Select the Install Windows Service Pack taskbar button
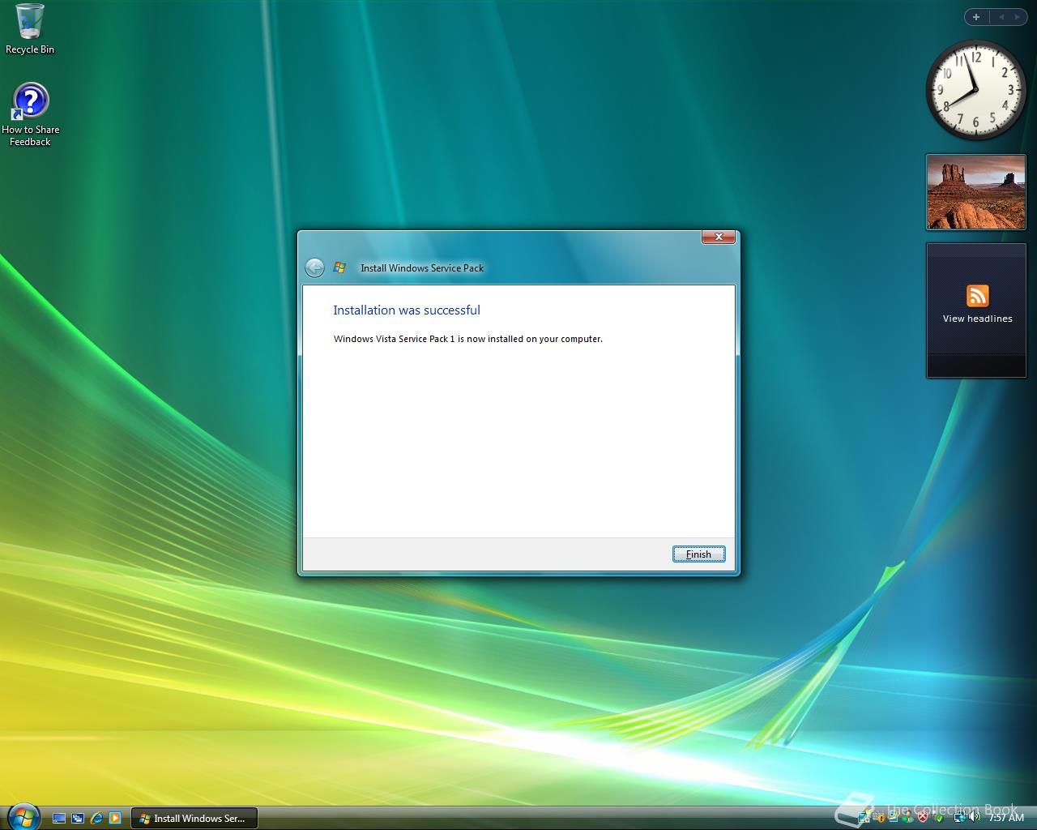This screenshot has height=830, width=1037. click(194, 819)
